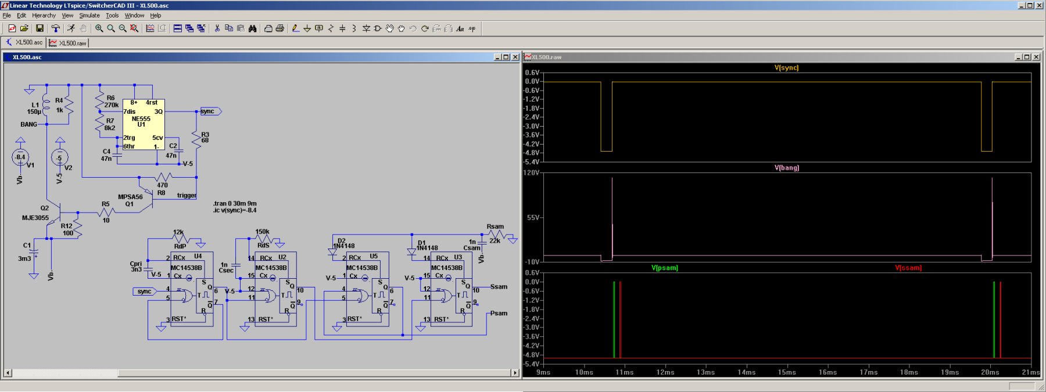Click the Tile Windows icon
Screen dimensions: 1046x392
(x=178, y=28)
